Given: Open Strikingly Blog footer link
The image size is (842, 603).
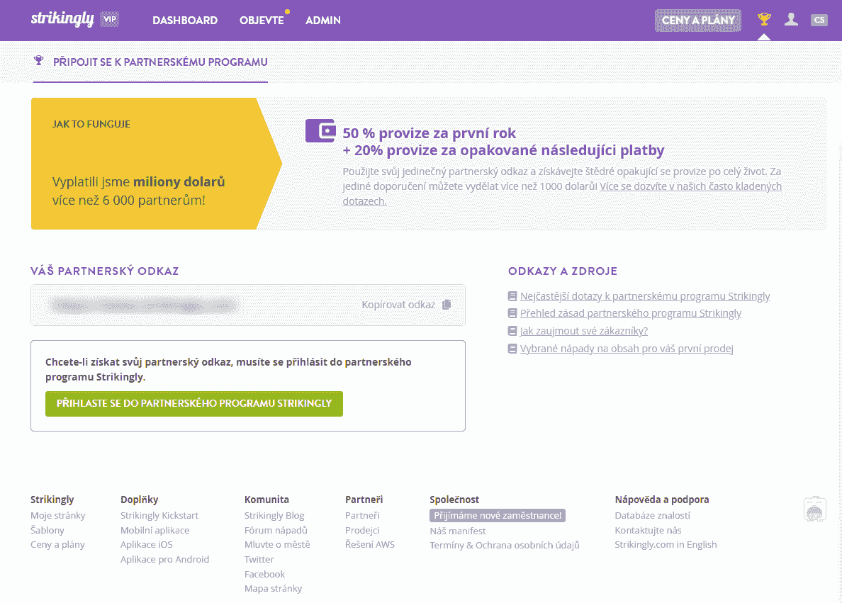Looking at the screenshot, I should (x=274, y=515).
